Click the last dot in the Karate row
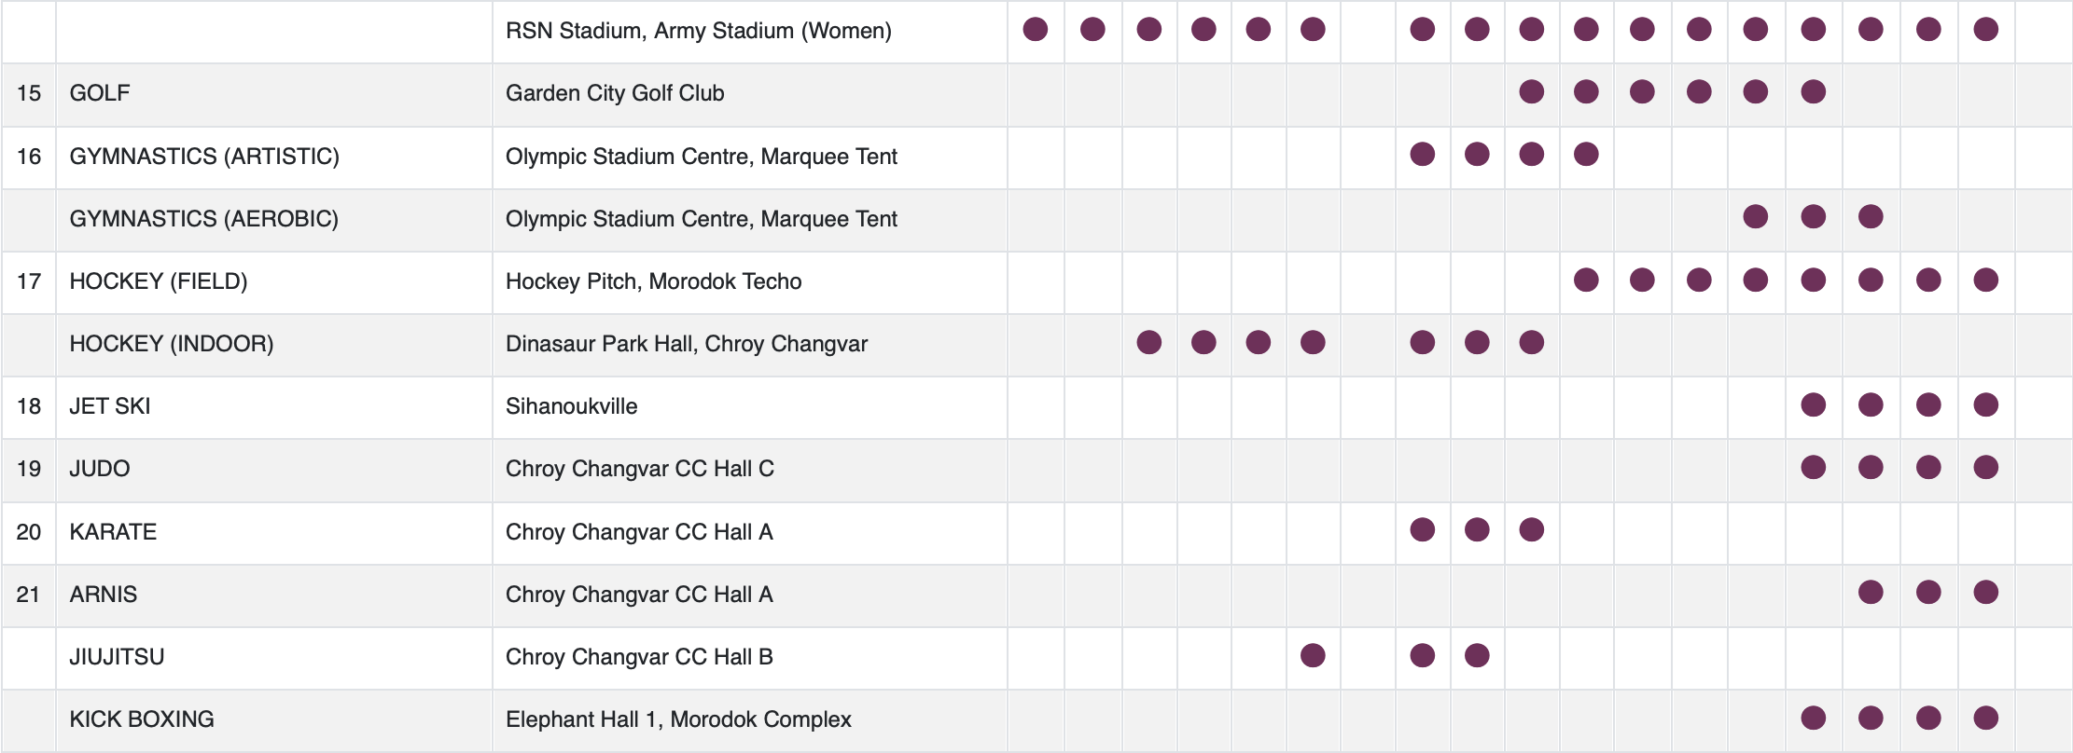The height and width of the screenshot is (753, 2073). coord(1531,530)
